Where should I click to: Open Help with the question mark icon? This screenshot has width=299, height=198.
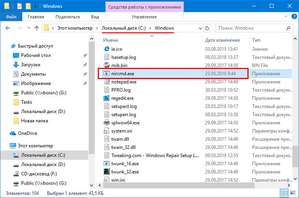[294, 16]
